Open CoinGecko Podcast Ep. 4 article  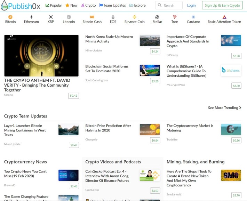[107, 176]
